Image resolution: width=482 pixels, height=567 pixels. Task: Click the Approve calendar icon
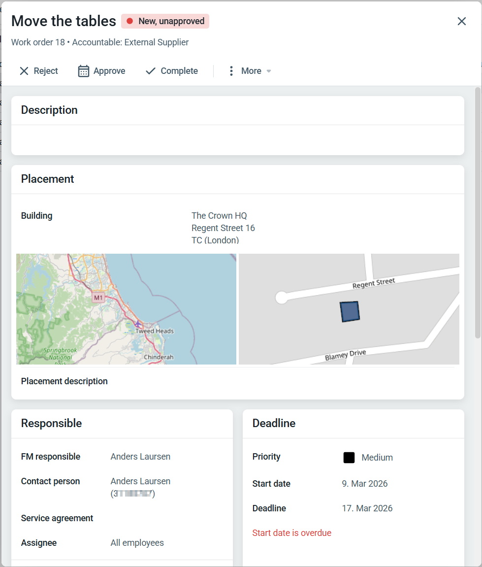pyautogui.click(x=84, y=71)
